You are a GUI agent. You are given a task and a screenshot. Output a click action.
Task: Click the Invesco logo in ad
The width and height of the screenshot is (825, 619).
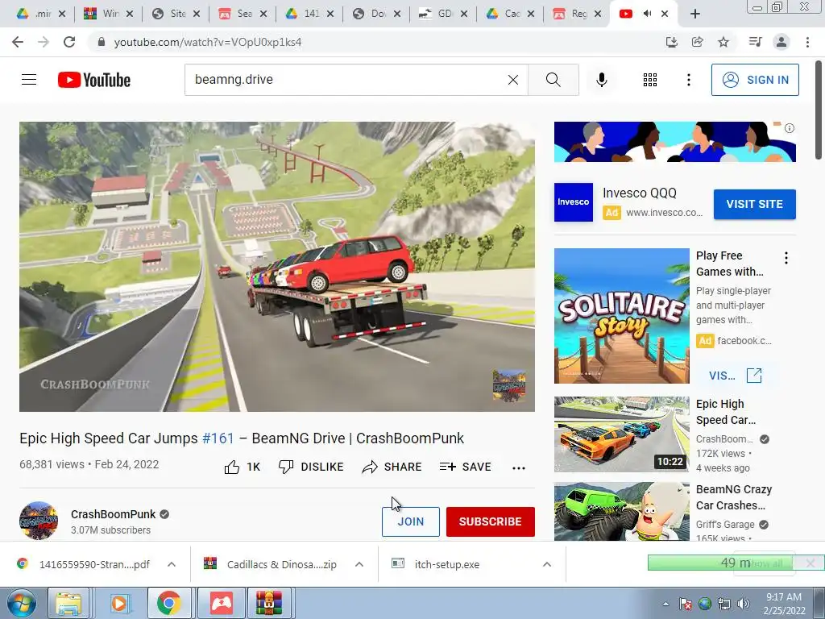[574, 202]
